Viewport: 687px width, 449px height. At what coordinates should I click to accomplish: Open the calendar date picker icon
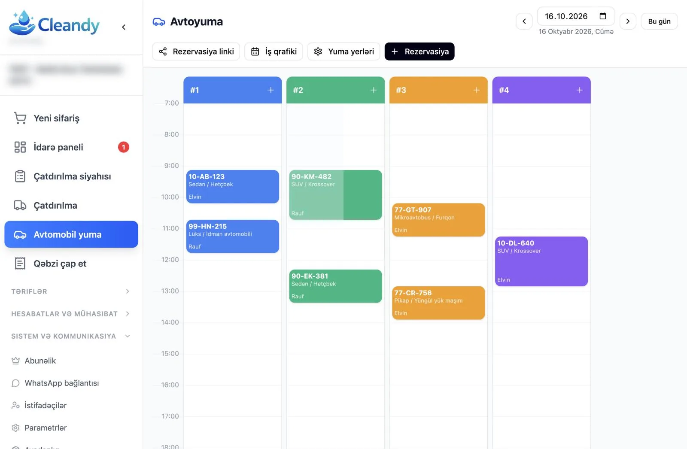pos(603,16)
